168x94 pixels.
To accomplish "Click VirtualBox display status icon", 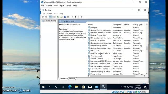I will [x=128, y=92].
